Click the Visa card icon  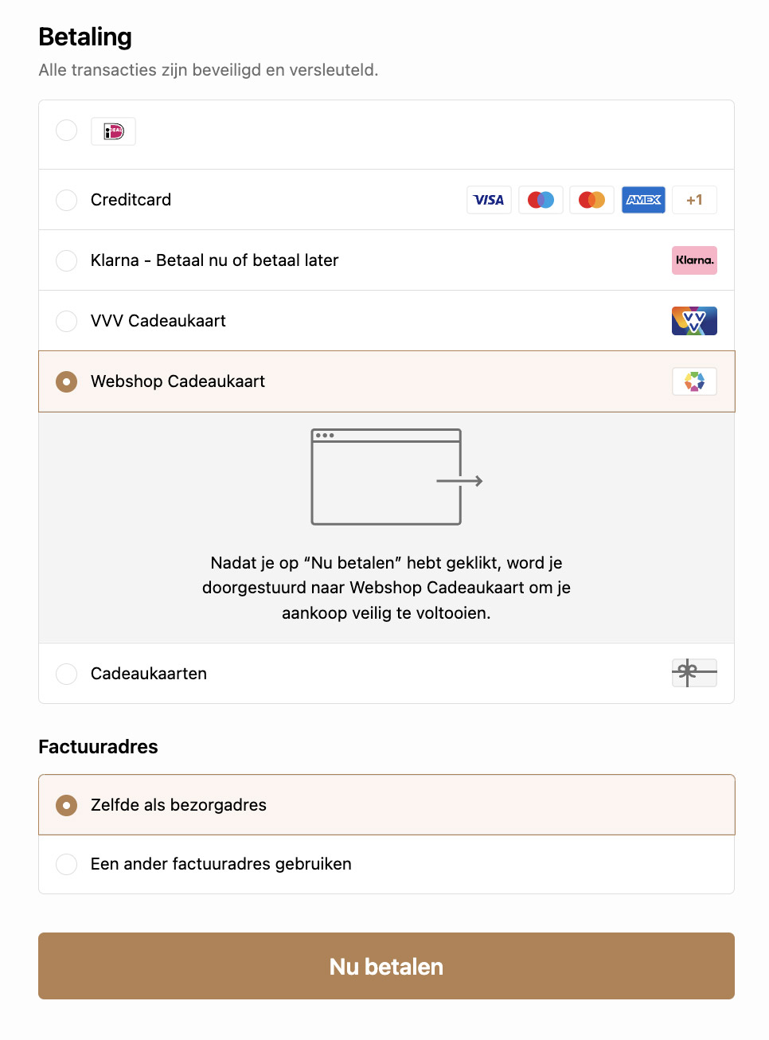click(489, 200)
